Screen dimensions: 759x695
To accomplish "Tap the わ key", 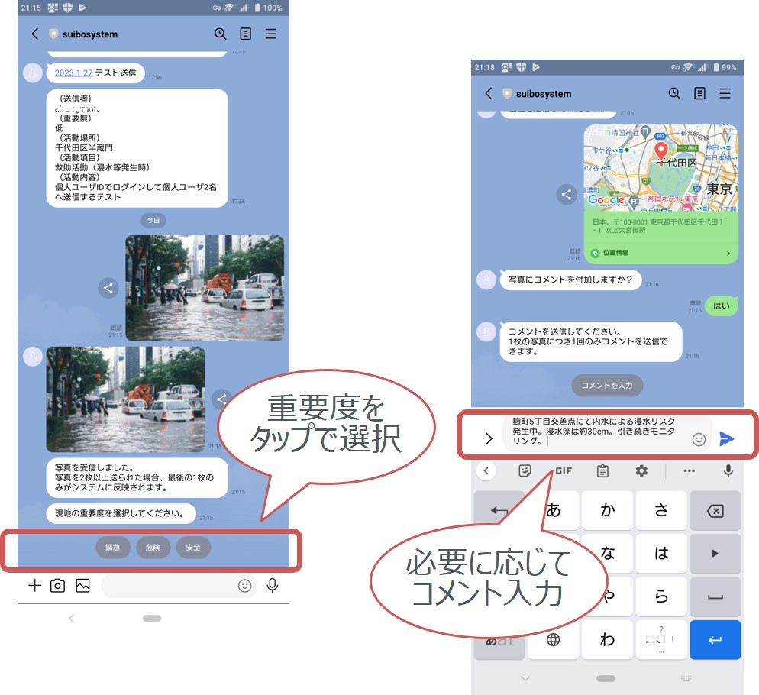I will pyautogui.click(x=607, y=639).
